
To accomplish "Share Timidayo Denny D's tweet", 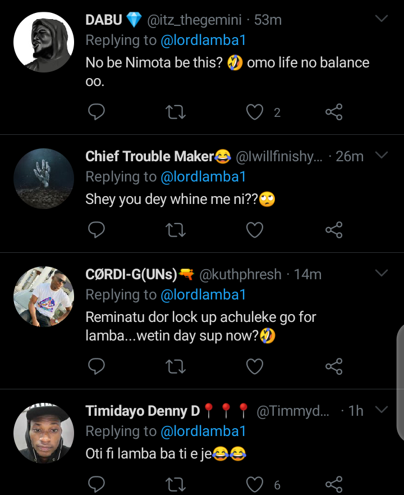I will tap(334, 484).
